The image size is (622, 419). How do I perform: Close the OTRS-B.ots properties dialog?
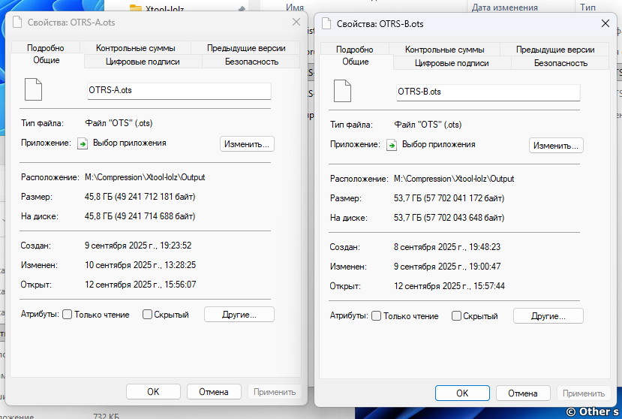click(x=605, y=24)
